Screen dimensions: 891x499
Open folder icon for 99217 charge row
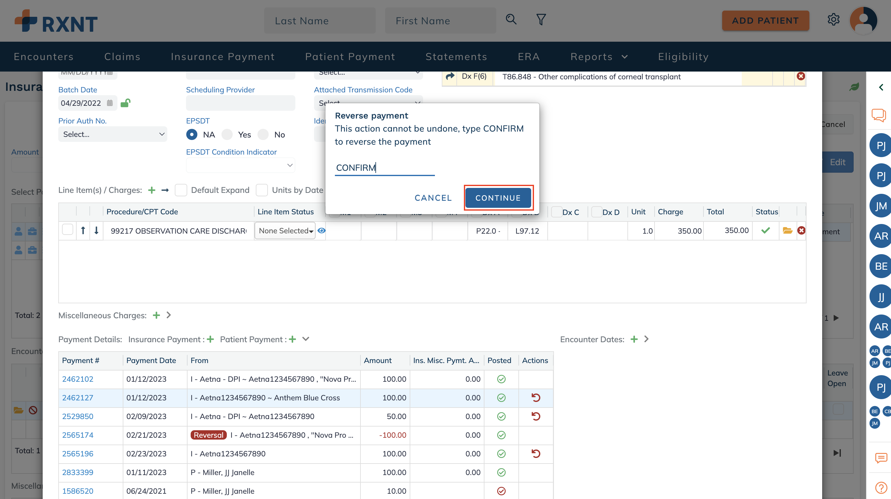tap(788, 230)
